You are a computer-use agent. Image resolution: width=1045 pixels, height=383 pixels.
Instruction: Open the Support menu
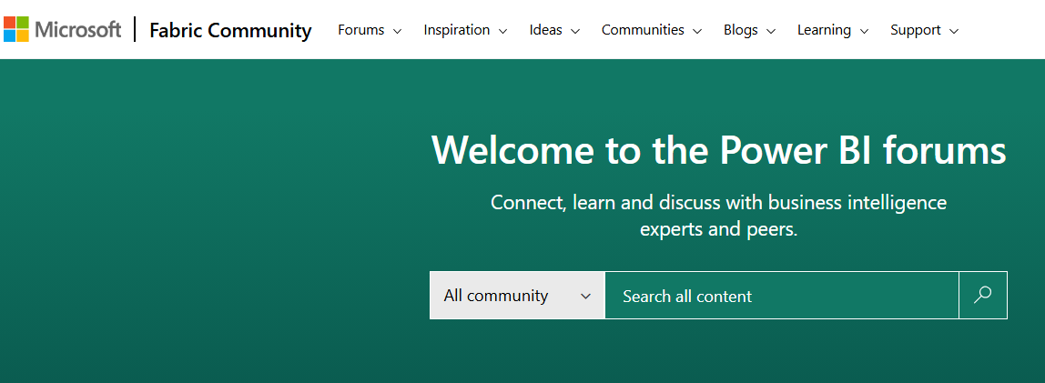(924, 30)
